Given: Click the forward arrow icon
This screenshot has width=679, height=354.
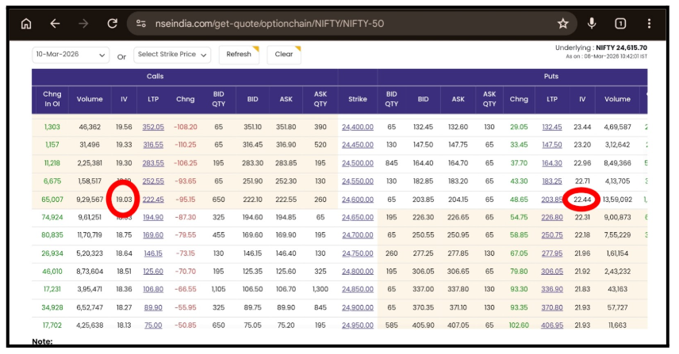Looking at the screenshot, I should tap(83, 24).
